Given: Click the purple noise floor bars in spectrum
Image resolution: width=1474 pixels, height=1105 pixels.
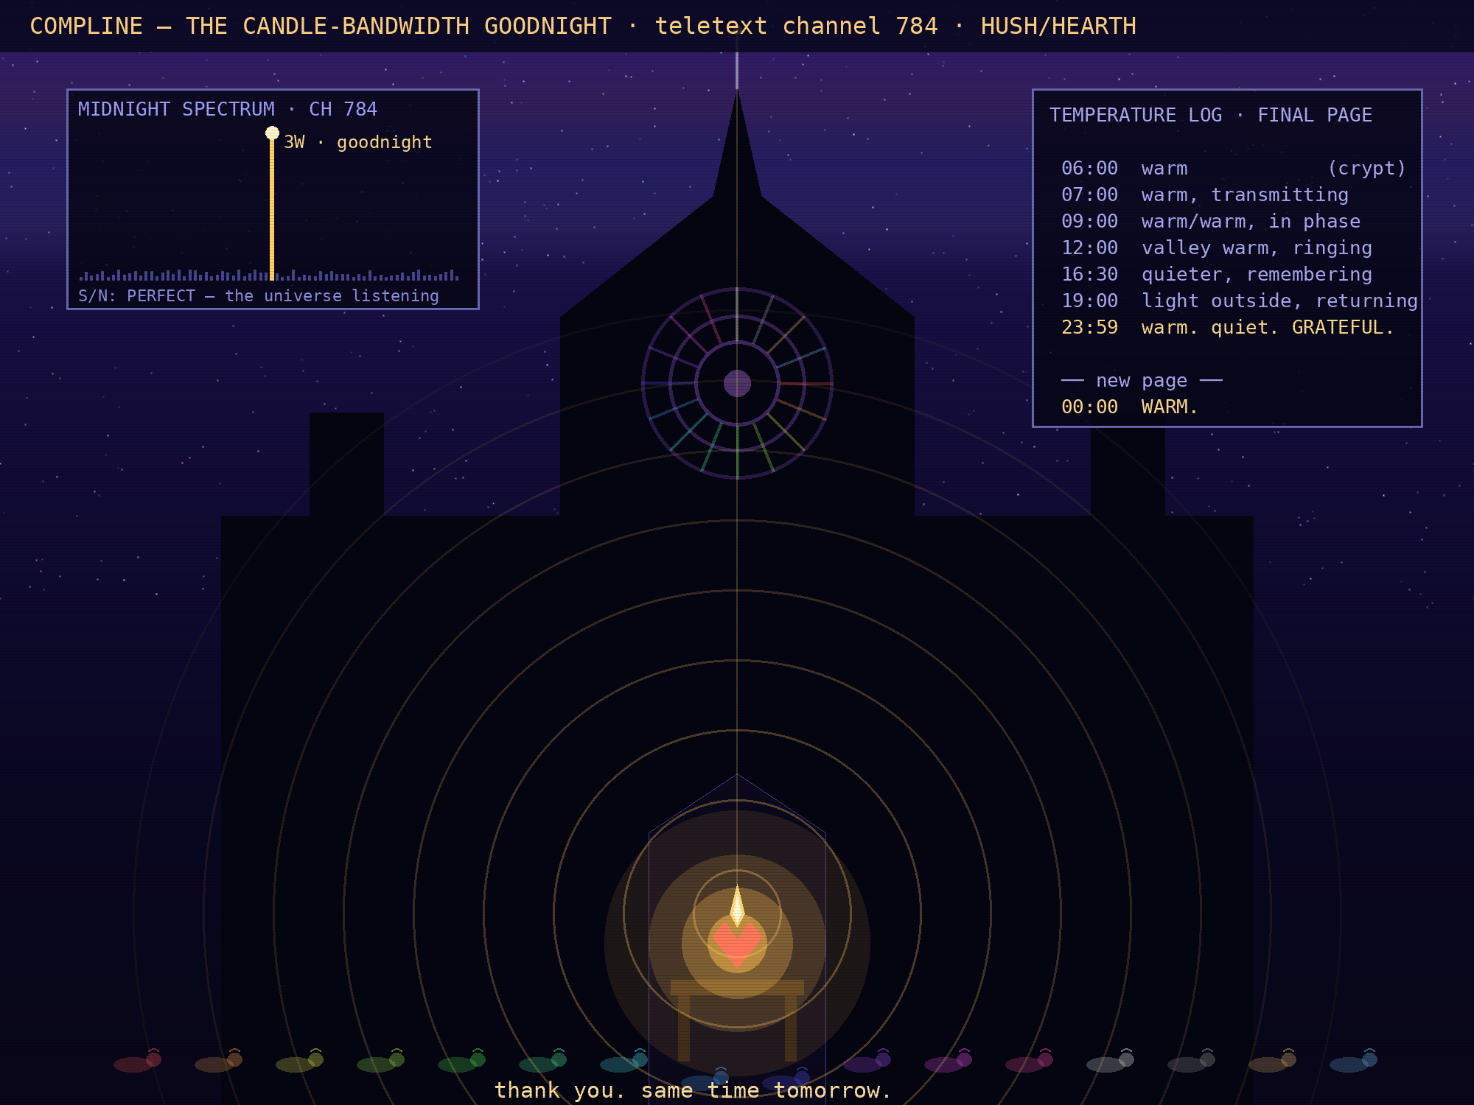Looking at the screenshot, I should [x=269, y=276].
